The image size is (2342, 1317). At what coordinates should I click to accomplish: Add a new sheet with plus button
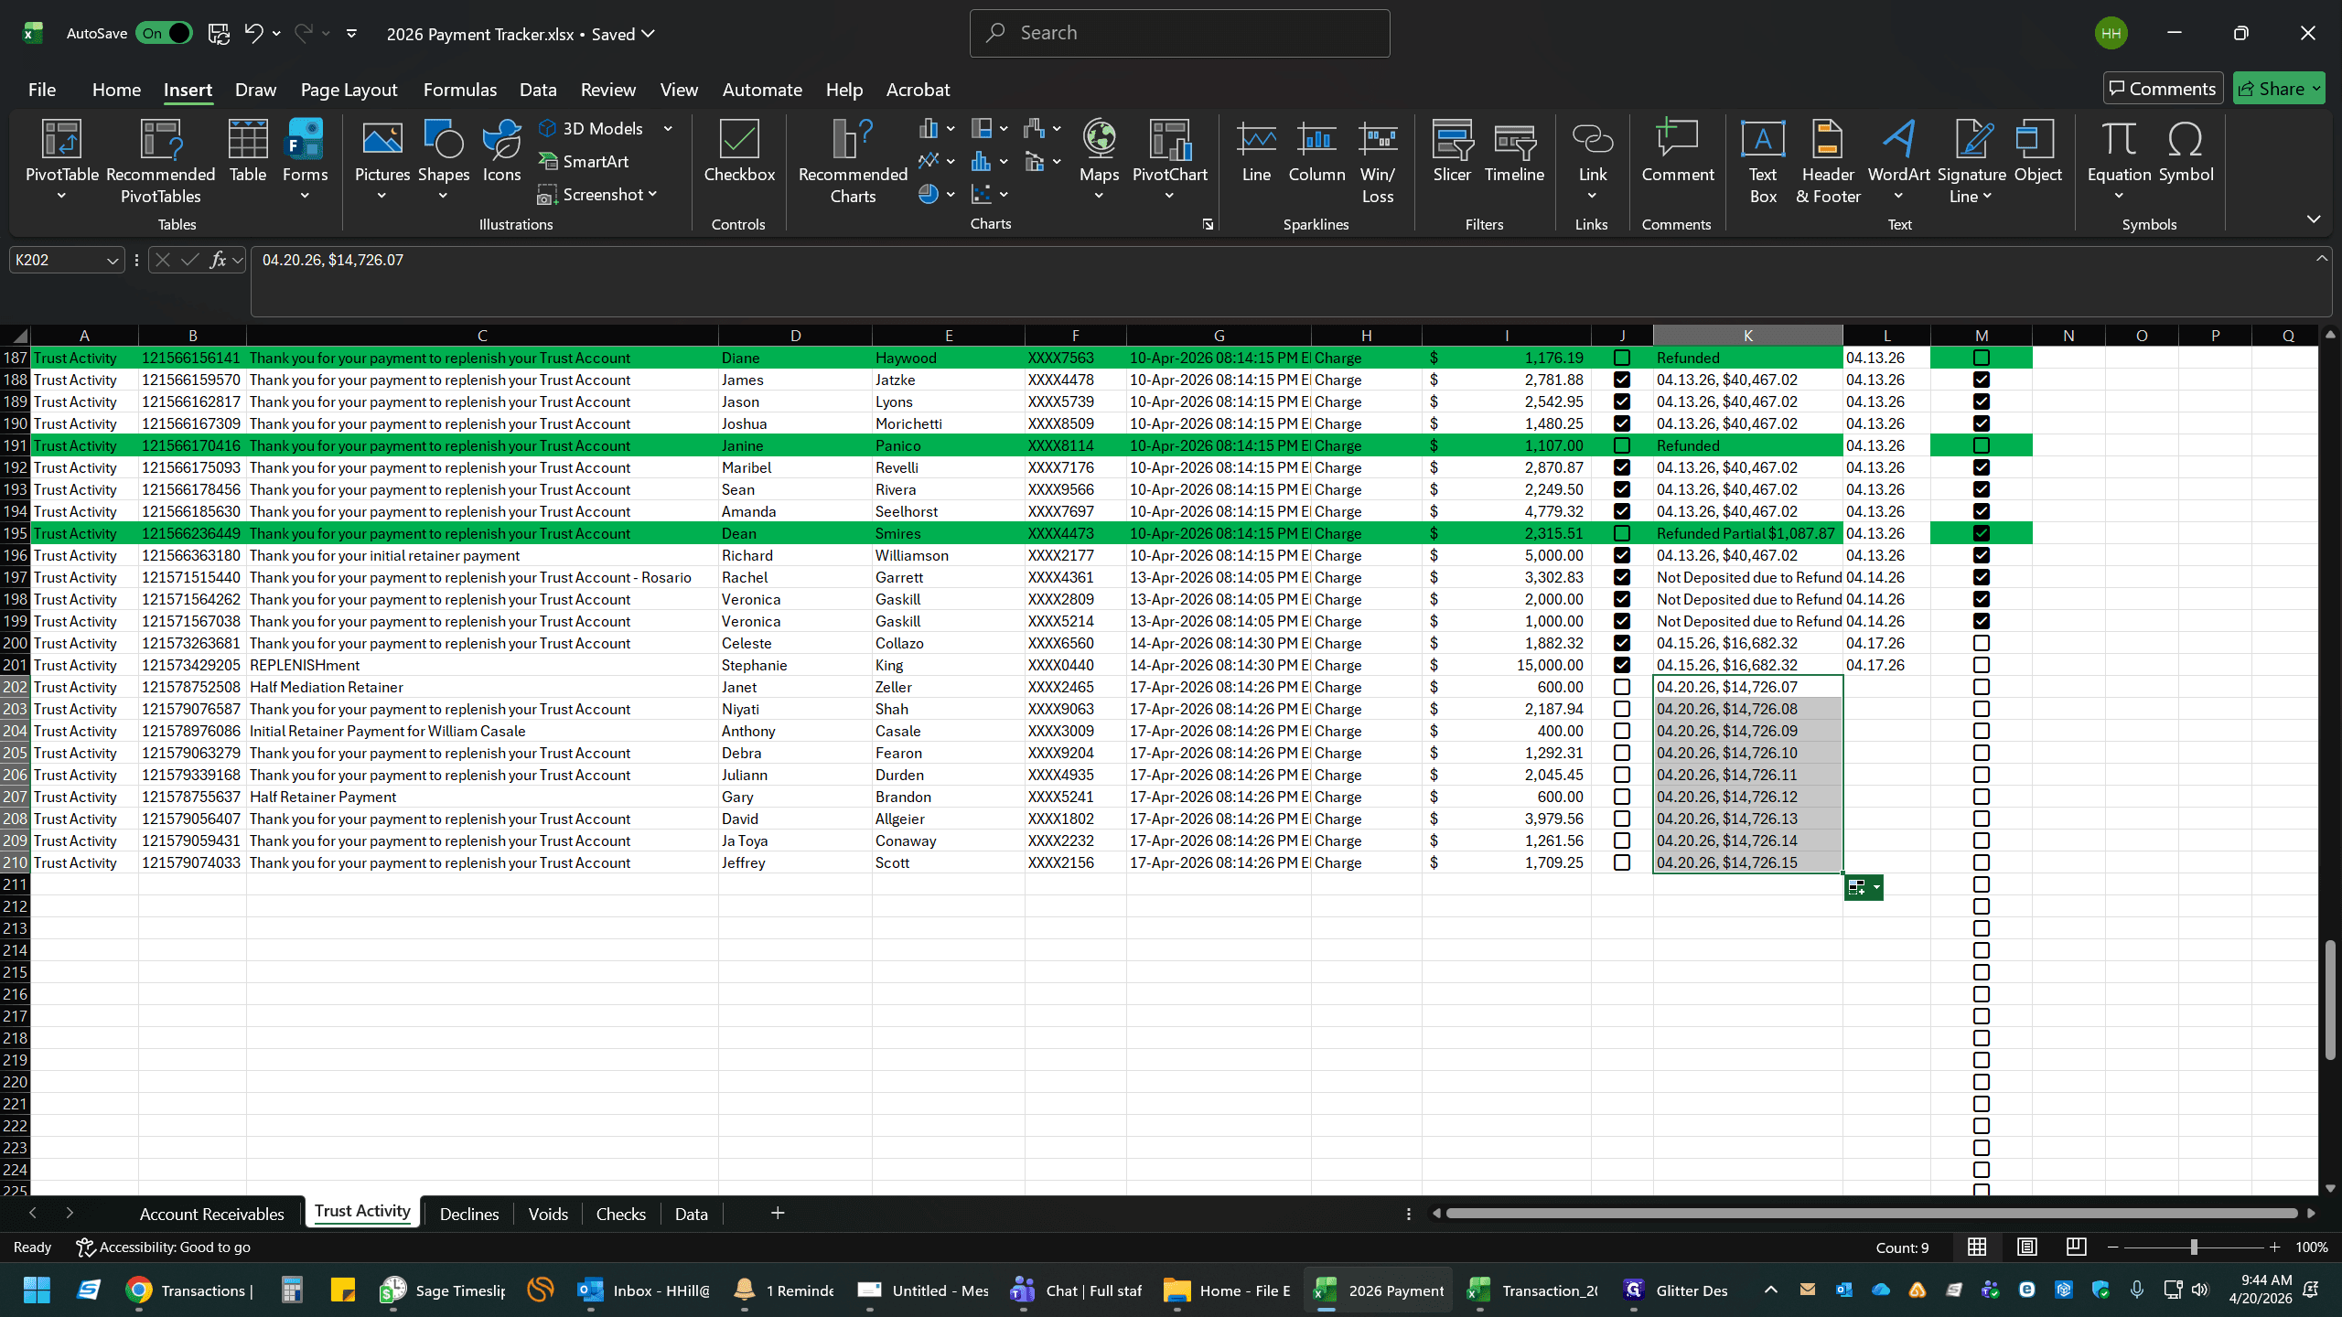[778, 1213]
